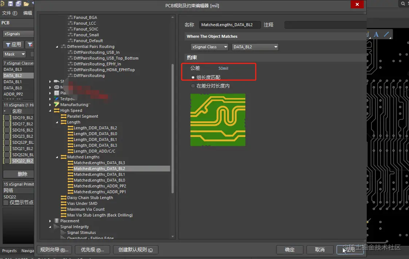Click the 创建默认规则 (C) button
The image size is (409, 259).
pyautogui.click(x=136, y=250)
